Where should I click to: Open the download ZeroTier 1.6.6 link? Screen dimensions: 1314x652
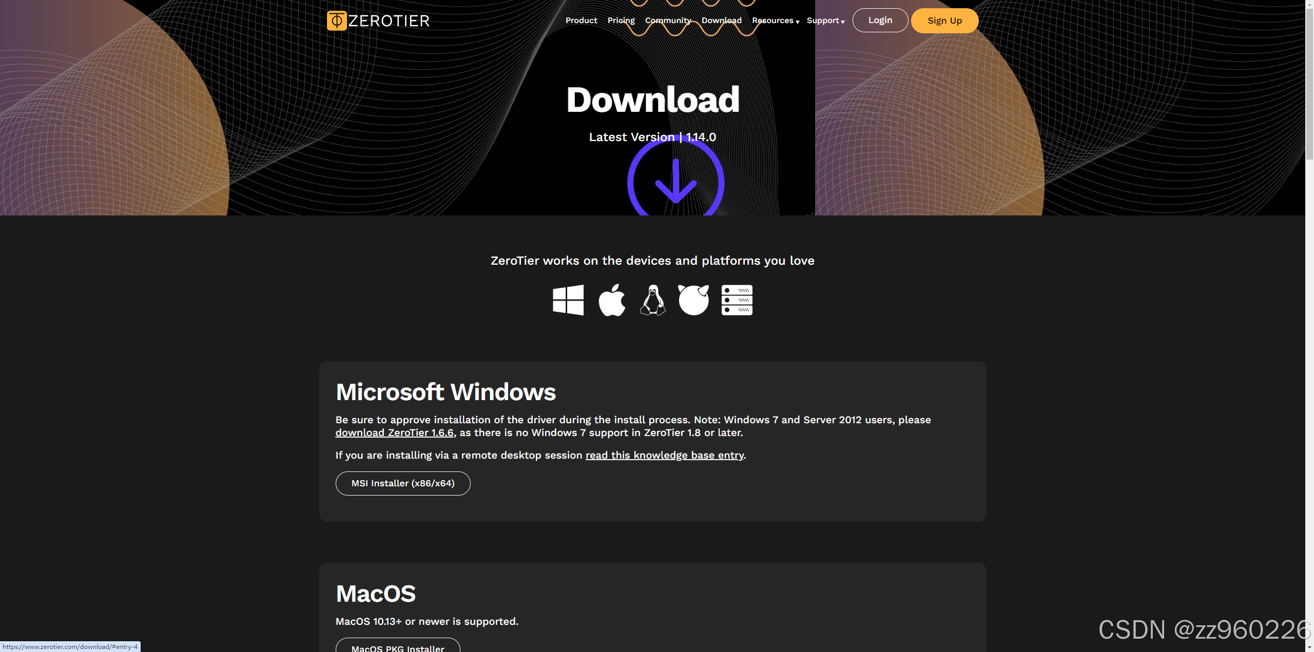[394, 432]
